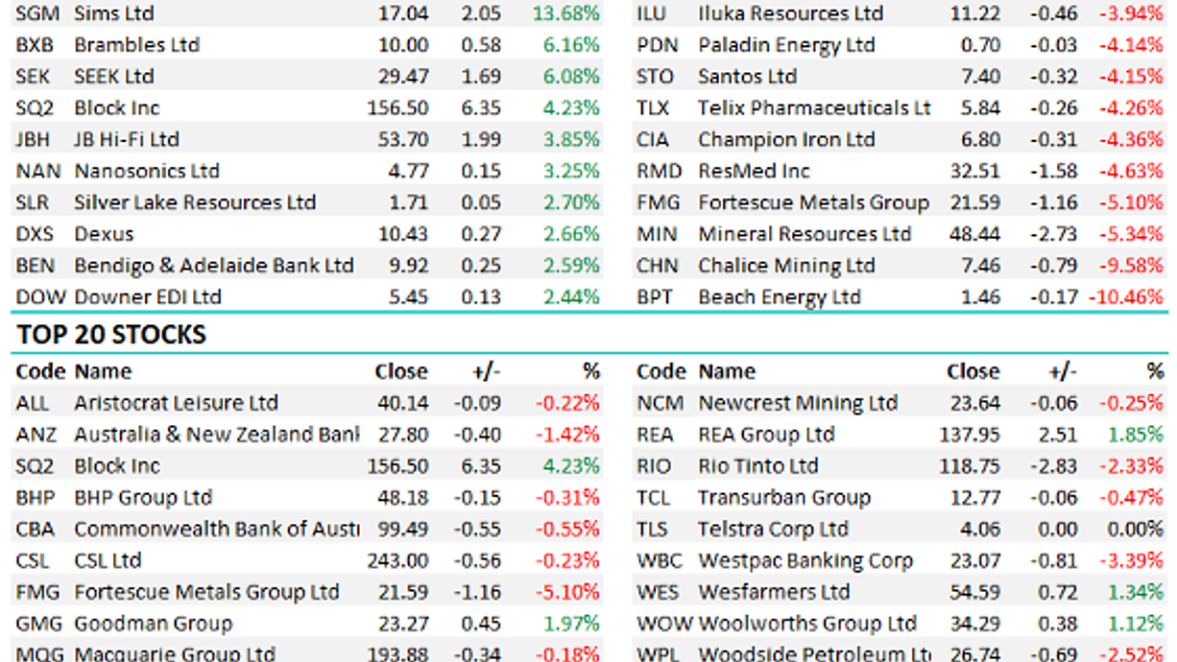Select the 0.00% Telstra percentage
The image size is (1177, 662).
coord(1135,530)
